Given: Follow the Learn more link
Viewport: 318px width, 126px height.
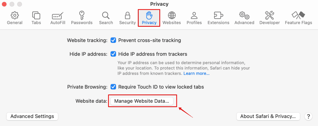Looking at the screenshot, I should [196, 74].
